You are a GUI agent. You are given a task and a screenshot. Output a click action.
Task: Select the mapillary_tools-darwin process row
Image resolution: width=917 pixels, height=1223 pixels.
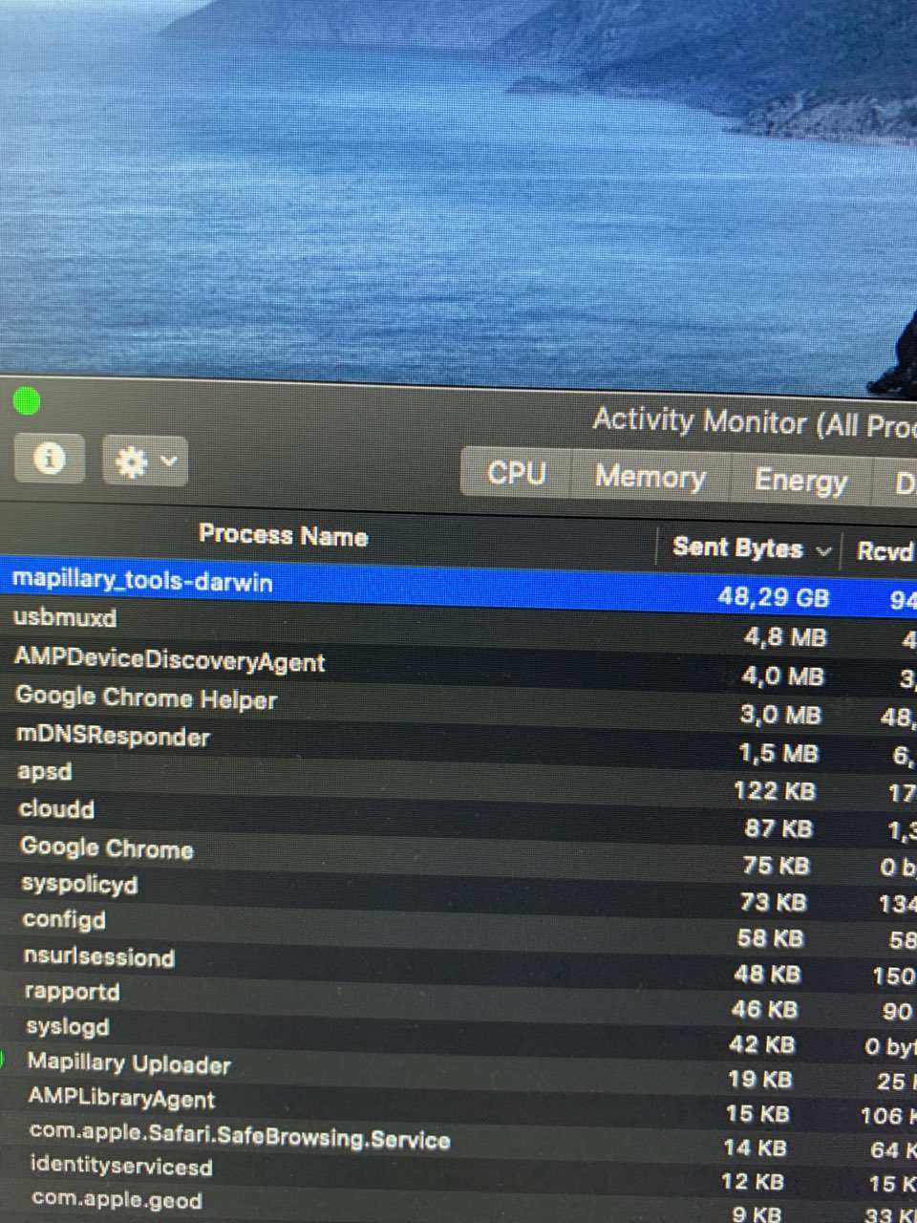pyautogui.click(x=458, y=588)
